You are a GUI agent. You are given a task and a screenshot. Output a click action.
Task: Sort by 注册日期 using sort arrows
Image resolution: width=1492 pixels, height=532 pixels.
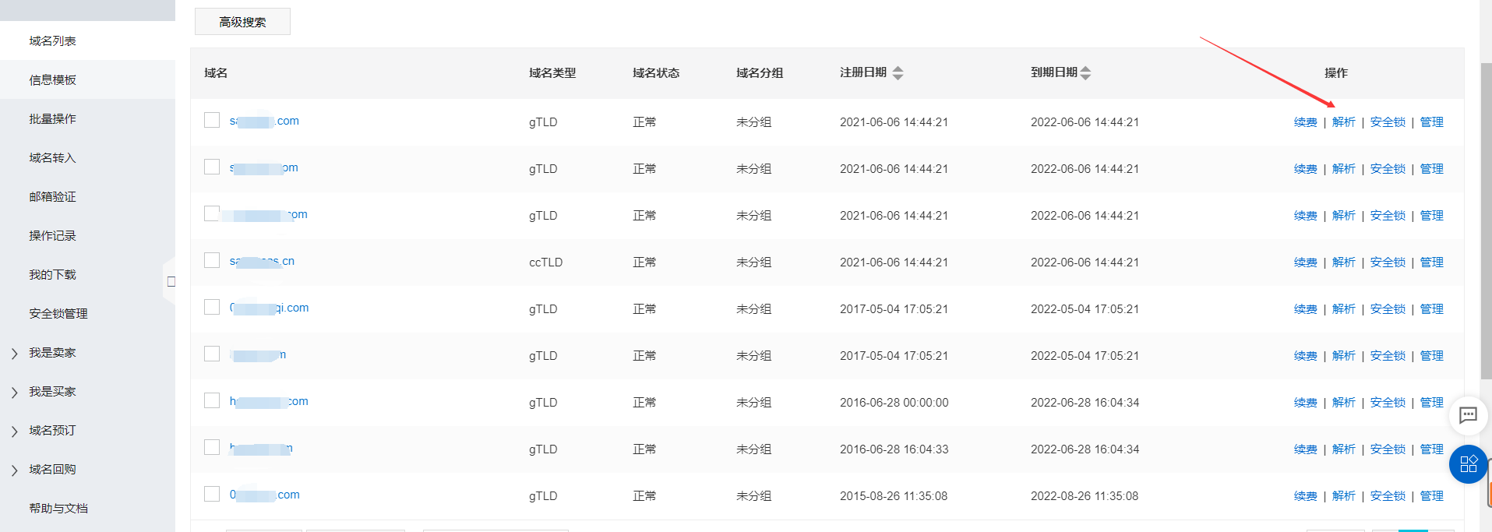pos(898,72)
